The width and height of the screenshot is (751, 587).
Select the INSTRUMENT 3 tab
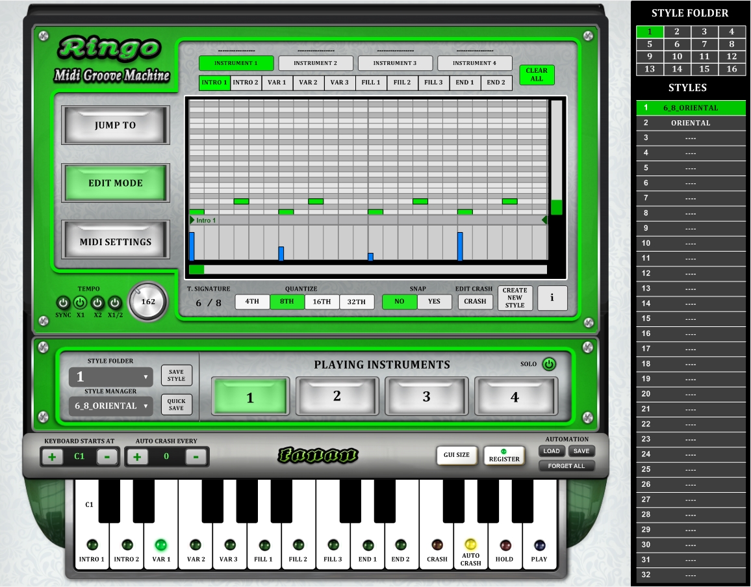(x=395, y=63)
